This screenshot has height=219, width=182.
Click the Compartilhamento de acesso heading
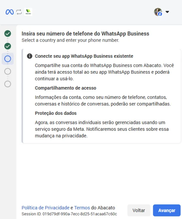pos(65,88)
